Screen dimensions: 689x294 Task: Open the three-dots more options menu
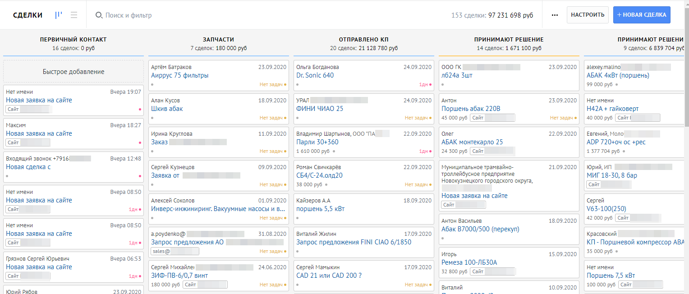[x=555, y=15]
